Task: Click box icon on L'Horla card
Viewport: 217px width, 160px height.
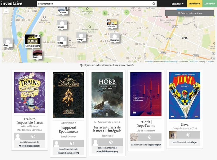Action: tap(149, 137)
